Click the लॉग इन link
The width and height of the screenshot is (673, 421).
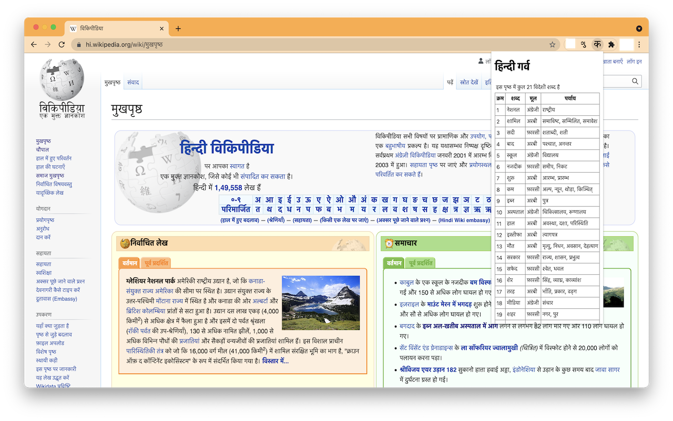click(x=634, y=62)
